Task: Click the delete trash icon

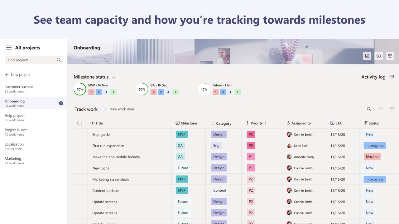Action: coord(392,109)
